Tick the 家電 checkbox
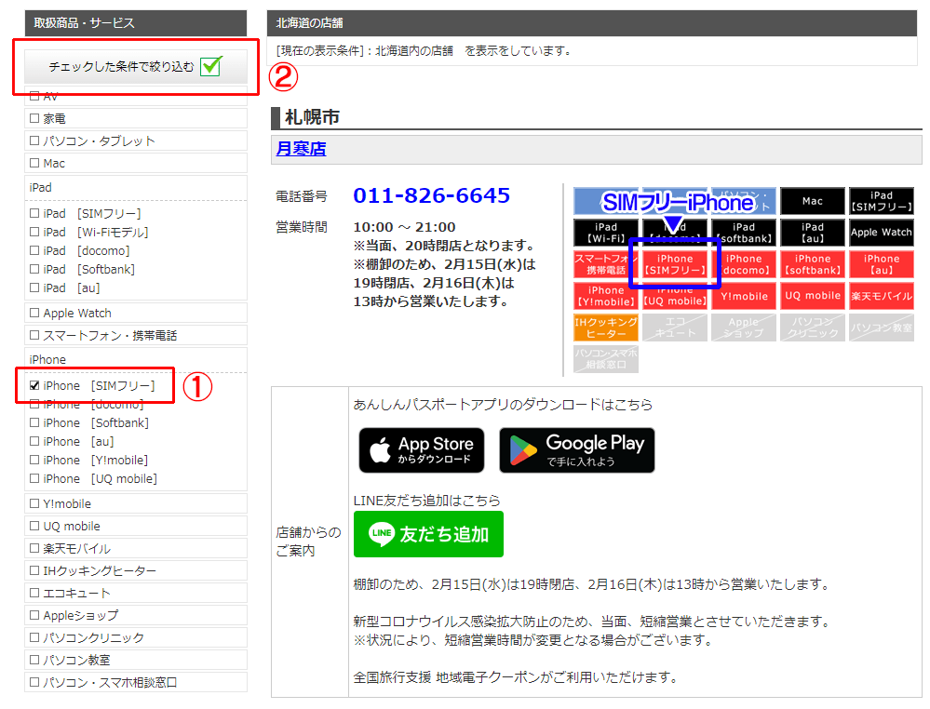Image resolution: width=930 pixels, height=709 pixels. 34,118
